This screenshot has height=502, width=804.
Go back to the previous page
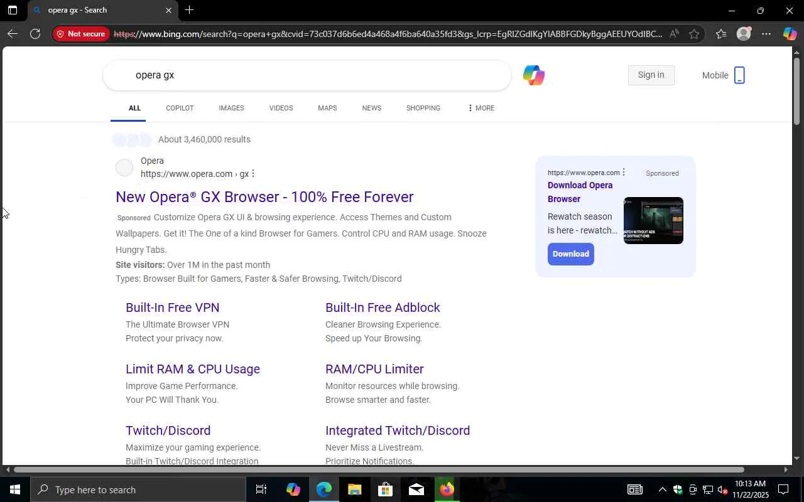click(x=12, y=34)
